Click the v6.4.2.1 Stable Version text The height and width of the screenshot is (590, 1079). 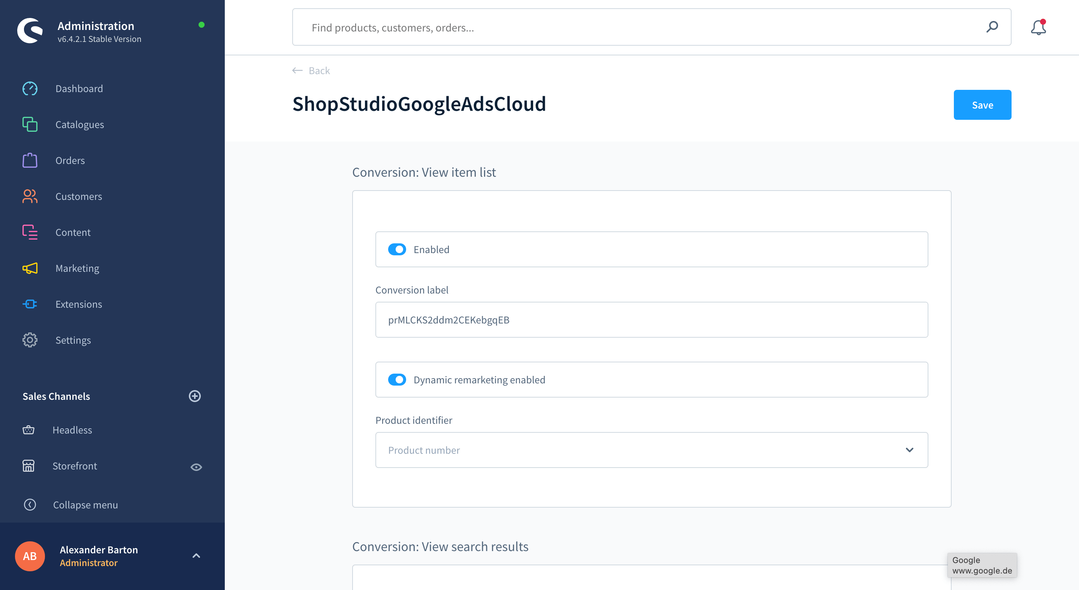point(99,39)
